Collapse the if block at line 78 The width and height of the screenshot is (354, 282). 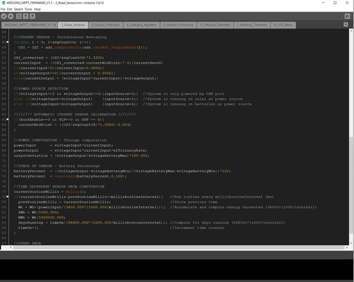click(8, 197)
